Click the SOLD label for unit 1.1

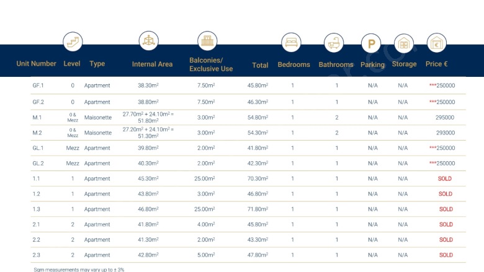click(x=446, y=178)
